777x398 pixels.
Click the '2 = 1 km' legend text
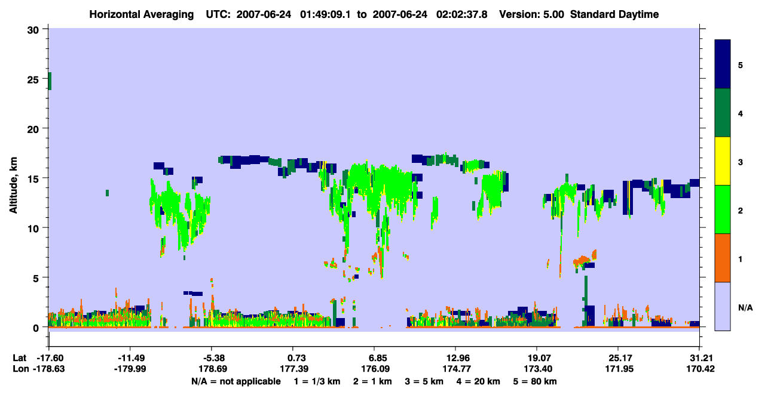[373, 381]
